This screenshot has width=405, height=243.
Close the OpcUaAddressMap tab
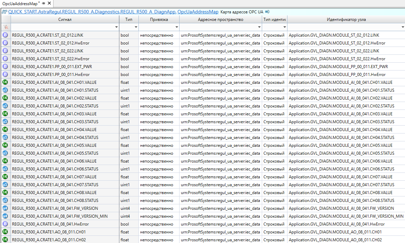coord(49,3)
